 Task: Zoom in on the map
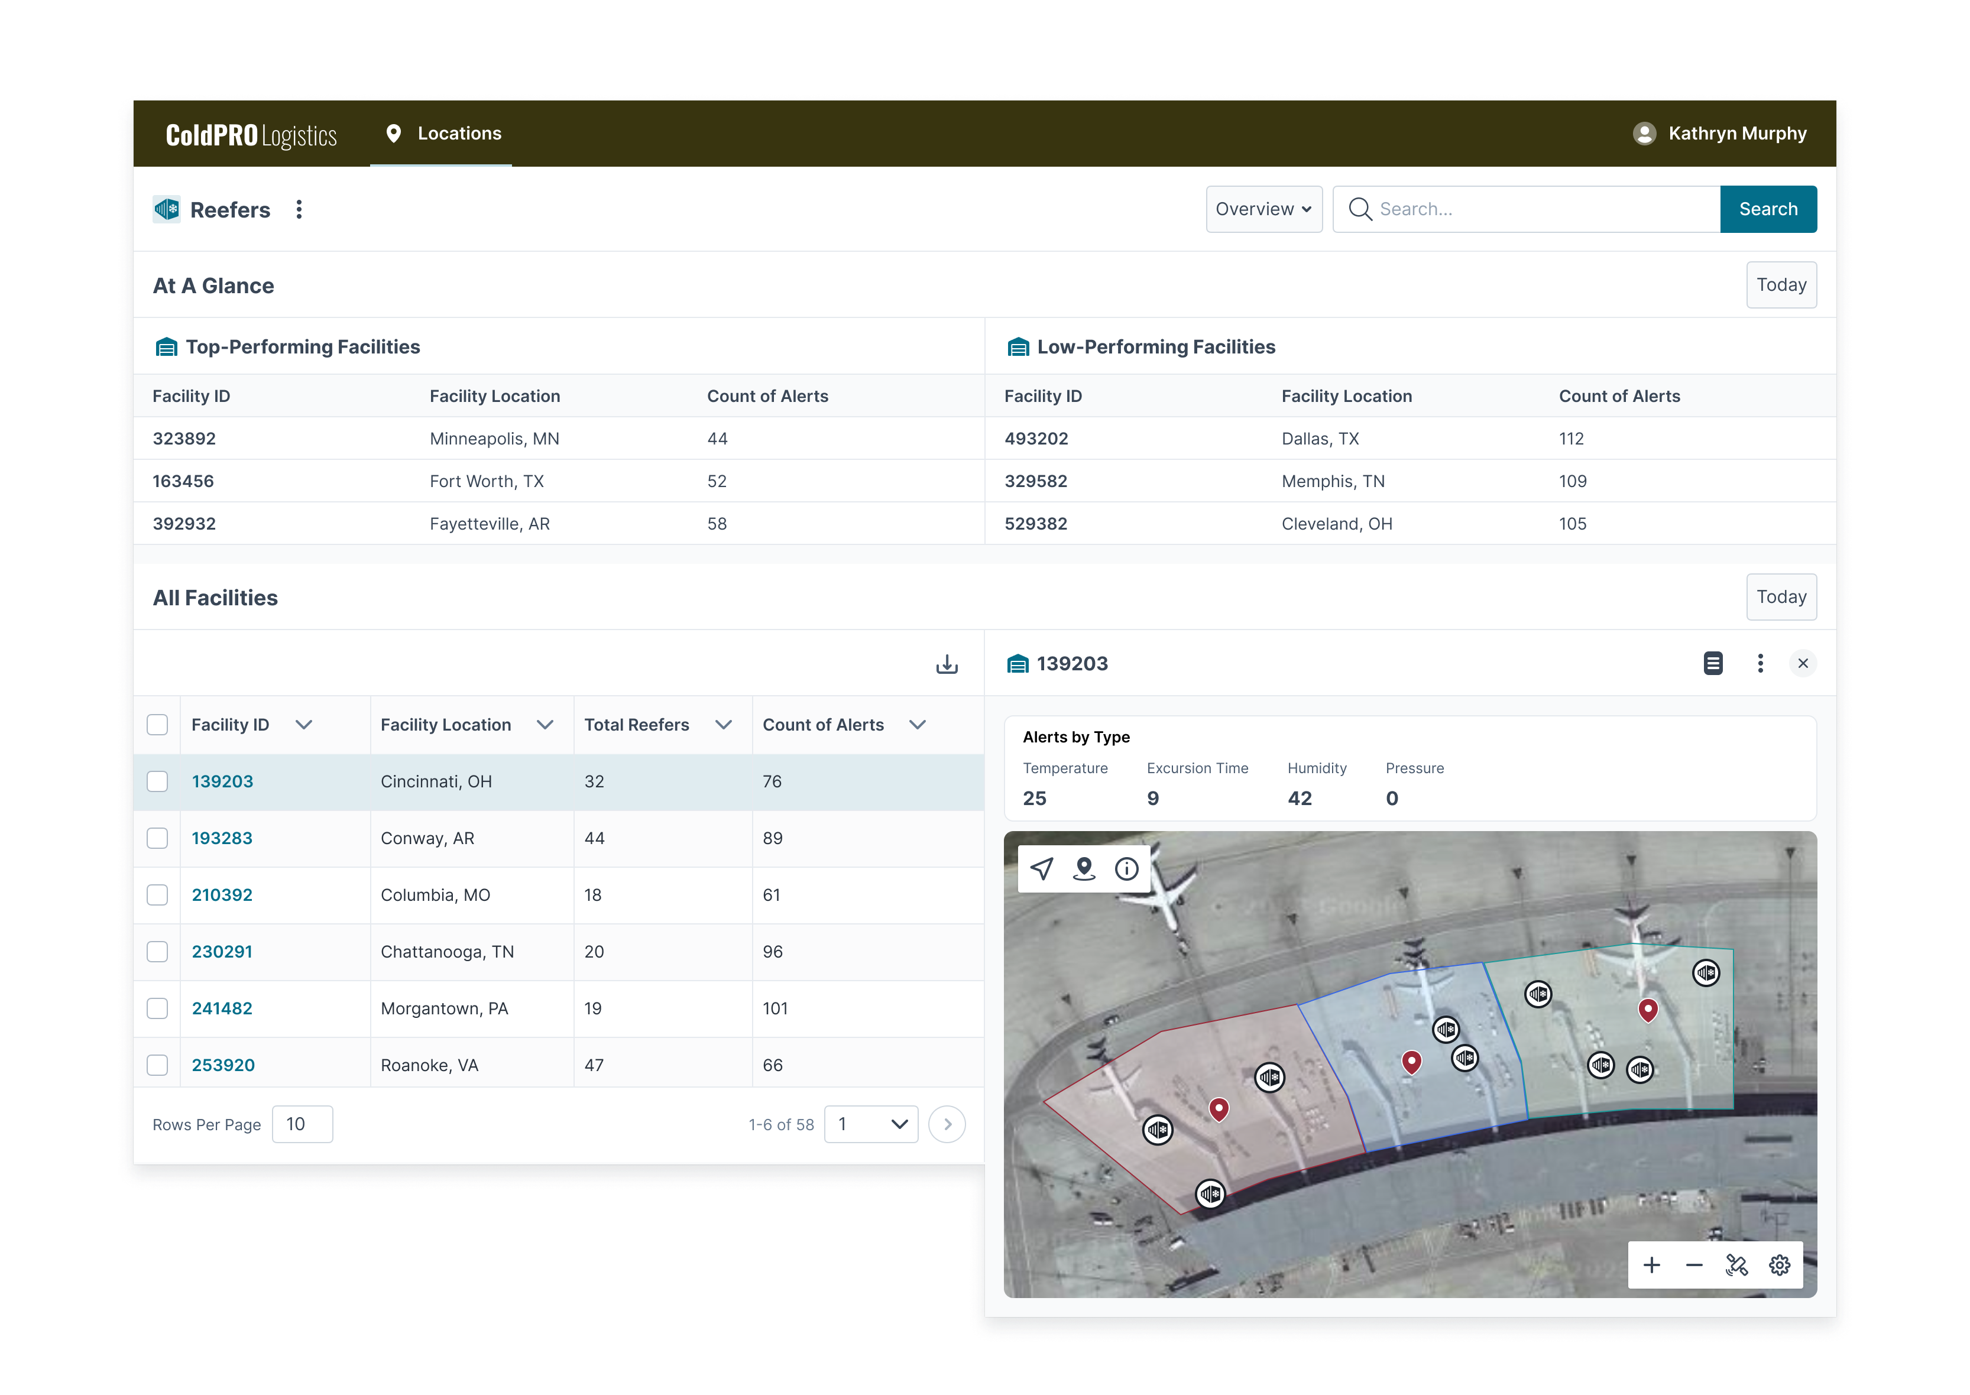tap(1651, 1266)
